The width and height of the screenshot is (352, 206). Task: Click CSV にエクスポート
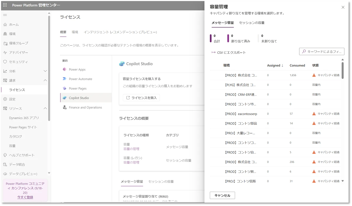tap(229, 52)
